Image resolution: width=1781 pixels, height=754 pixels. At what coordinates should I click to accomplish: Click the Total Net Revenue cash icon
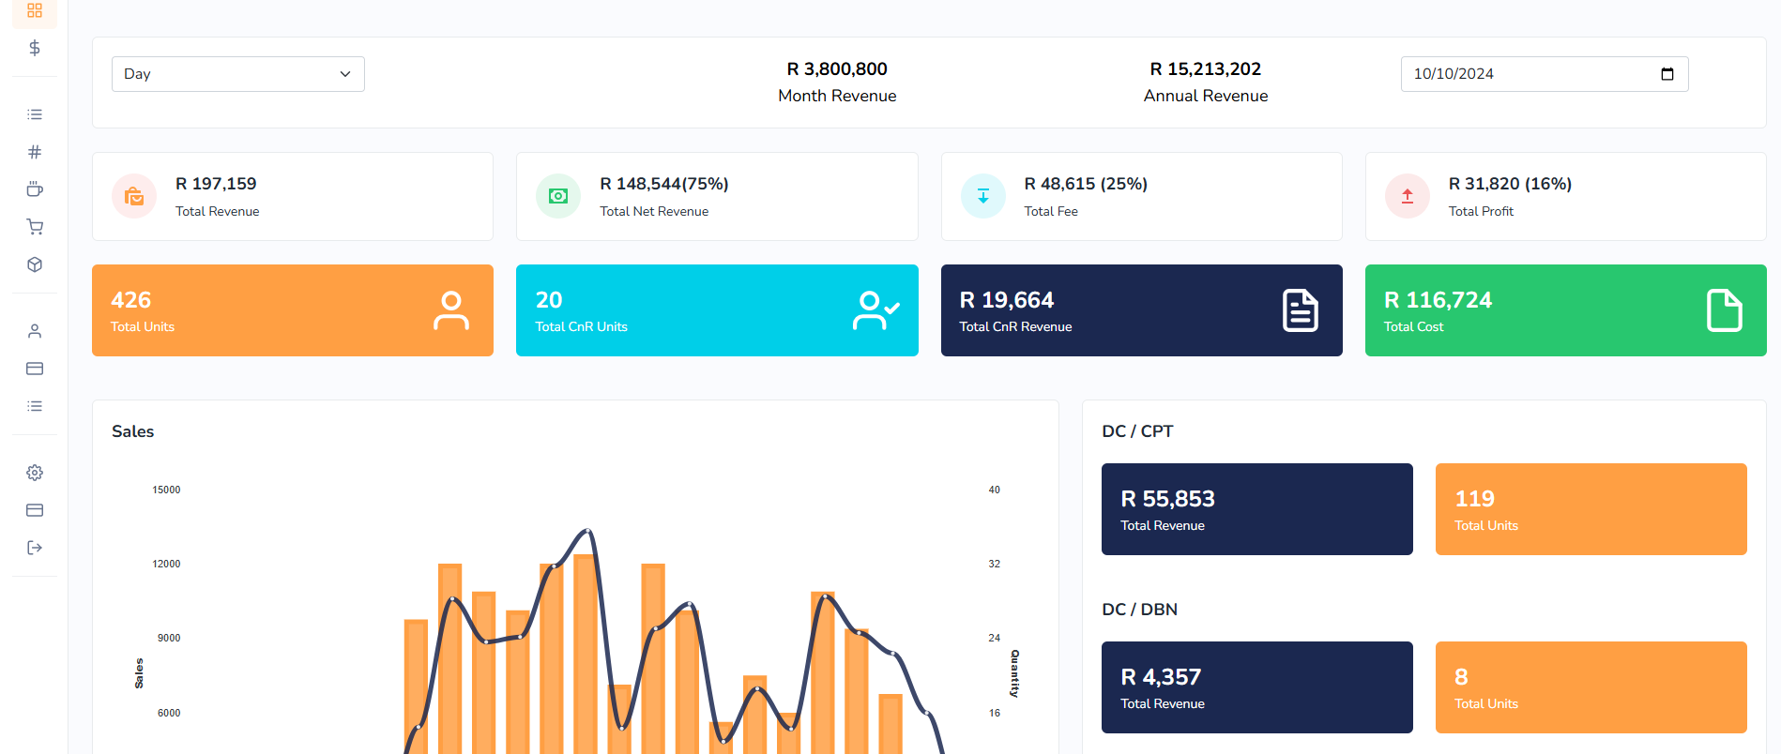(x=558, y=196)
